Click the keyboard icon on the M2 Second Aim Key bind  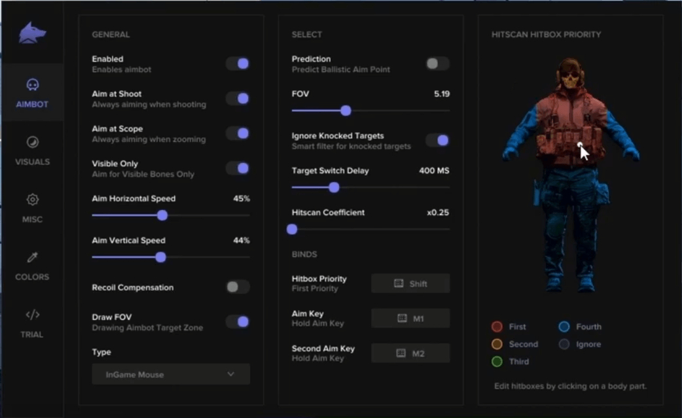tap(400, 352)
